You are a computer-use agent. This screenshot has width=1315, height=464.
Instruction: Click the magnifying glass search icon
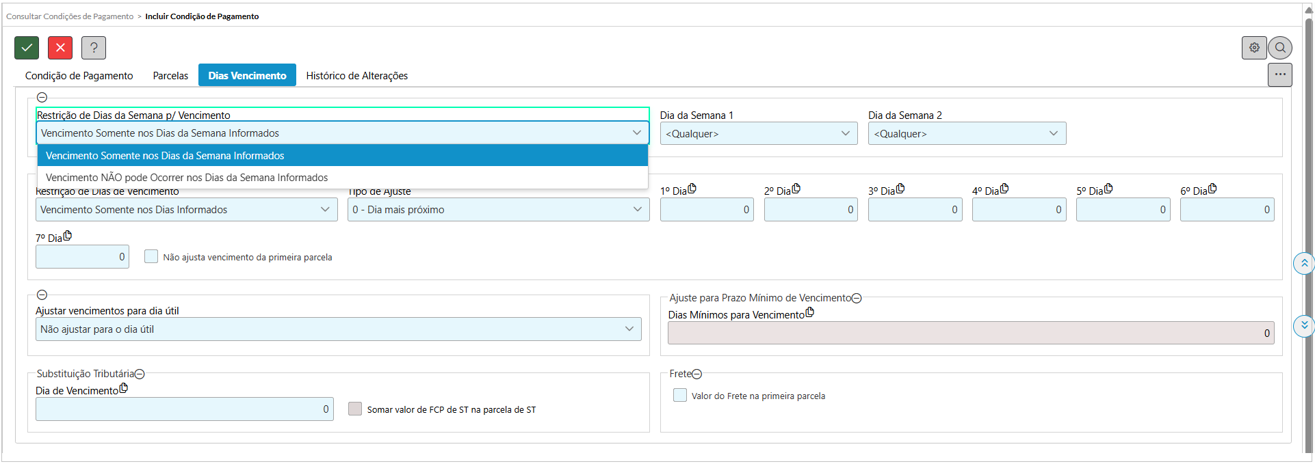[1280, 48]
